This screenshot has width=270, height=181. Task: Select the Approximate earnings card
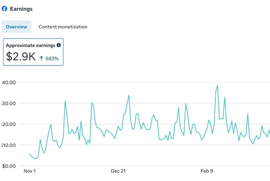[x=33, y=52]
